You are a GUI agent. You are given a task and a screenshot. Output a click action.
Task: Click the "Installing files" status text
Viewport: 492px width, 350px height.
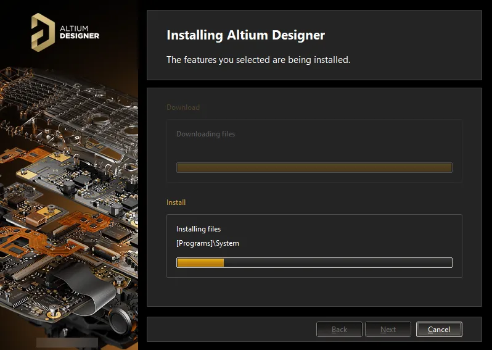coord(199,229)
